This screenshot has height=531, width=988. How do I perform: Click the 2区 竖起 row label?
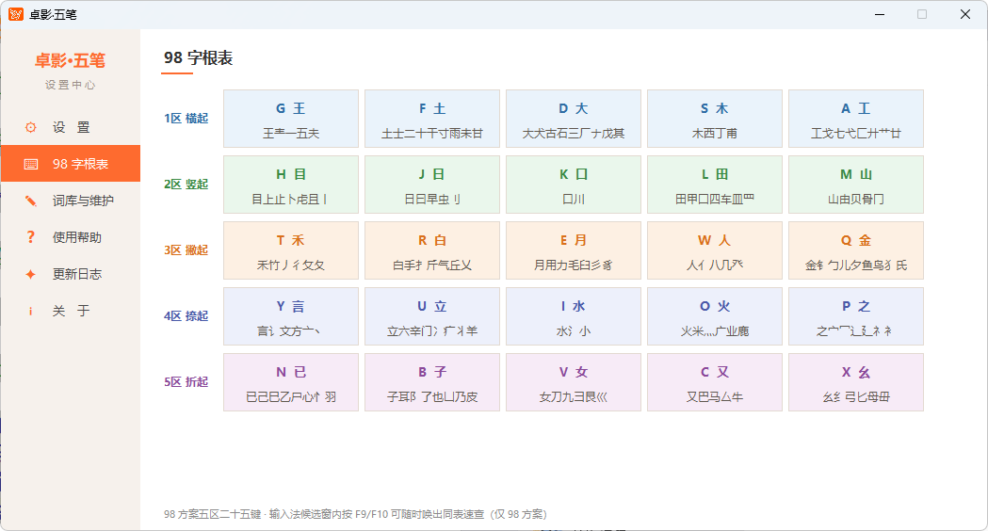(x=186, y=185)
